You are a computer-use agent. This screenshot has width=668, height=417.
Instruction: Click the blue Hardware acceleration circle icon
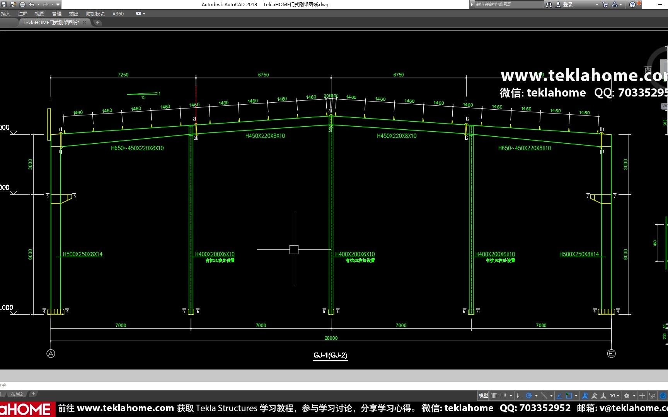(x=663, y=396)
